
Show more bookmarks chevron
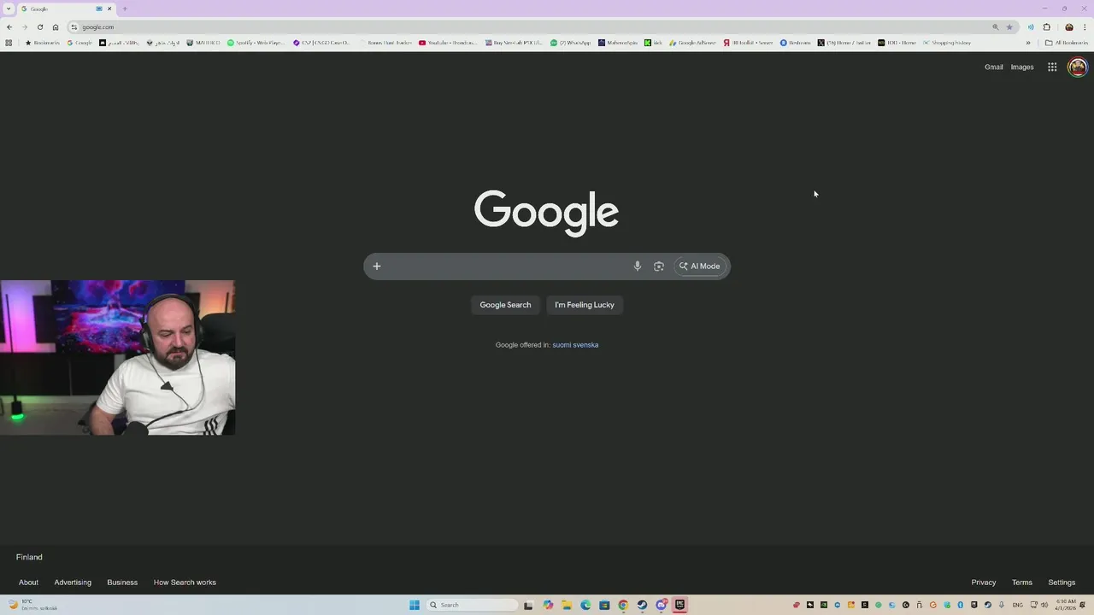[x=1028, y=43]
